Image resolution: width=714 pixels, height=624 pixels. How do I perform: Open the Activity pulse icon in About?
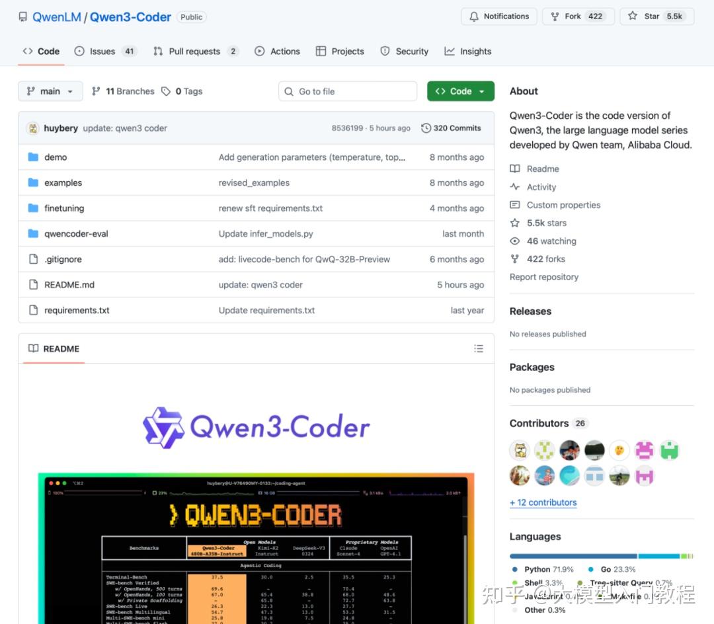pyautogui.click(x=514, y=186)
